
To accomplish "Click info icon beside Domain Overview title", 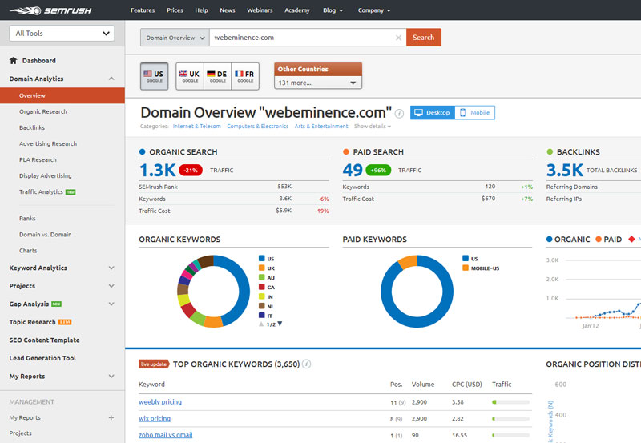I will pyautogui.click(x=399, y=113).
